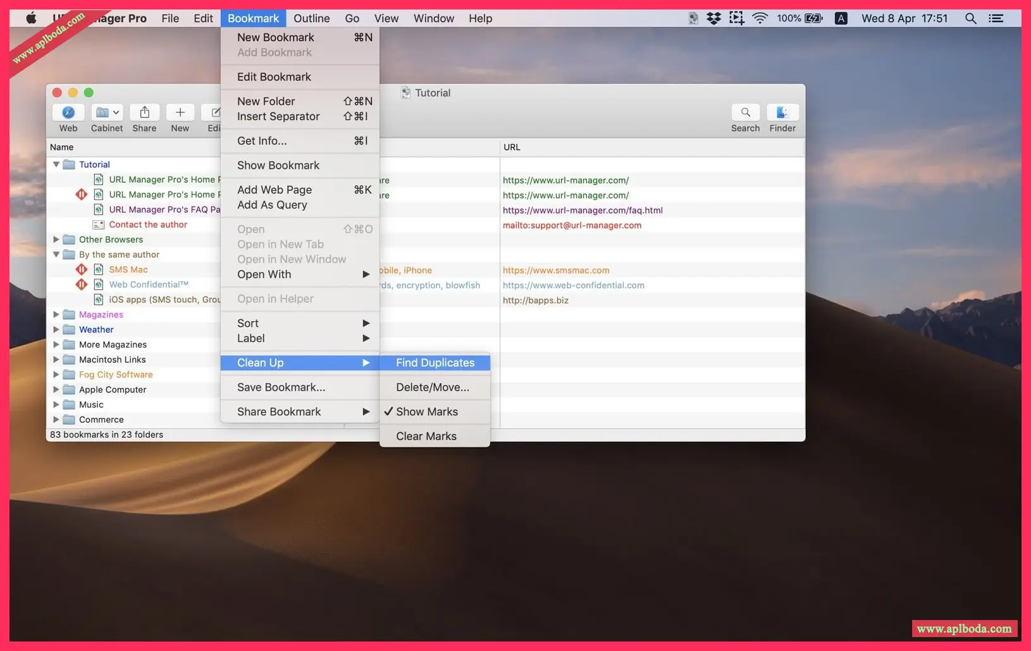Select Insert Separator menu item

click(300, 116)
